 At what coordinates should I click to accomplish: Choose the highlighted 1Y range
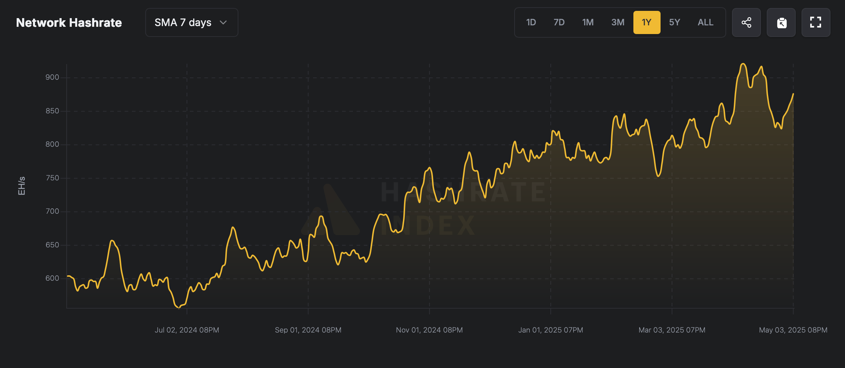647,22
